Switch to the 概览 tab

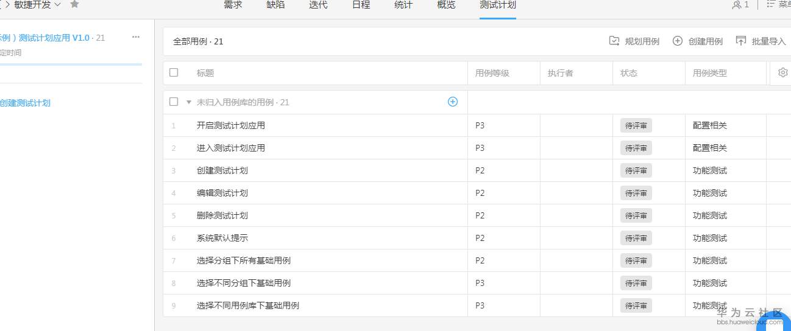click(x=446, y=5)
